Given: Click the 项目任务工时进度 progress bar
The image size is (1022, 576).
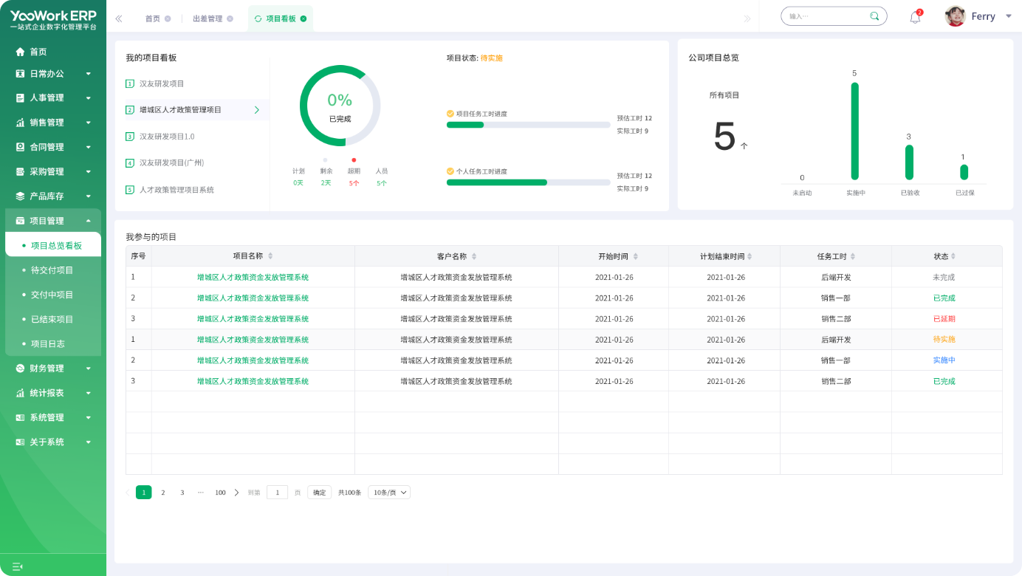Looking at the screenshot, I should 528,125.
